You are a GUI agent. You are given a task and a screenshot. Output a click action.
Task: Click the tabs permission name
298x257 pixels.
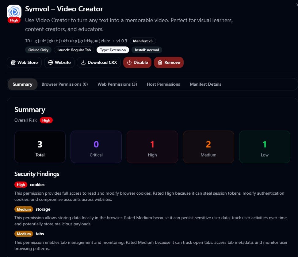click(40, 234)
